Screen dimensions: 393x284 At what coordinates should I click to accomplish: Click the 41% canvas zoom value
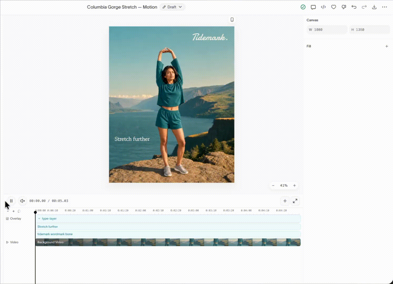284,185
